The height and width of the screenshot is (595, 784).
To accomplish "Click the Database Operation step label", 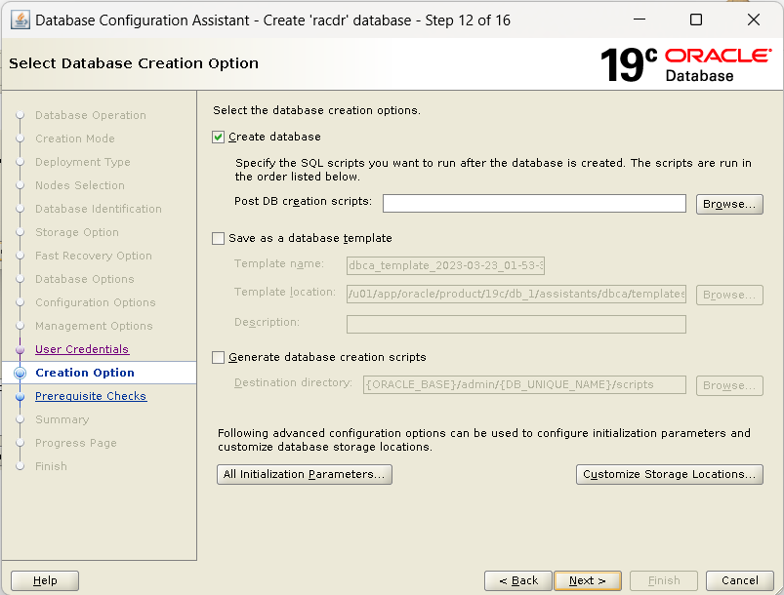I will pos(91,115).
